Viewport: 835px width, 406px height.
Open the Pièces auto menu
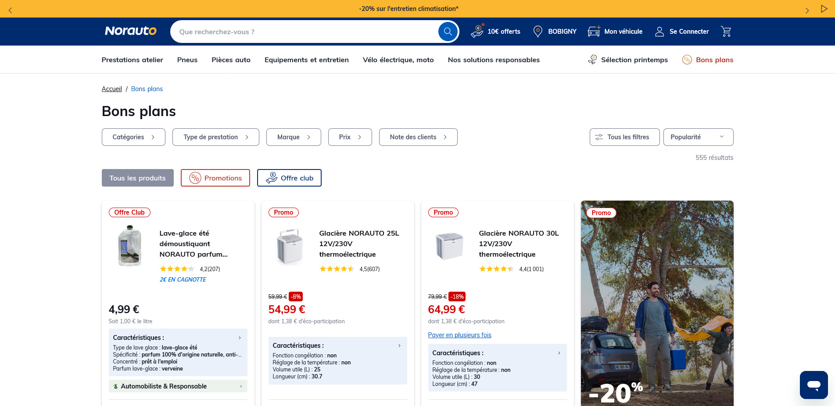pyautogui.click(x=231, y=60)
